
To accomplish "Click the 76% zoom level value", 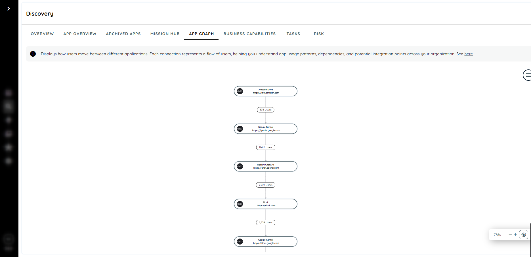I will click(497, 235).
